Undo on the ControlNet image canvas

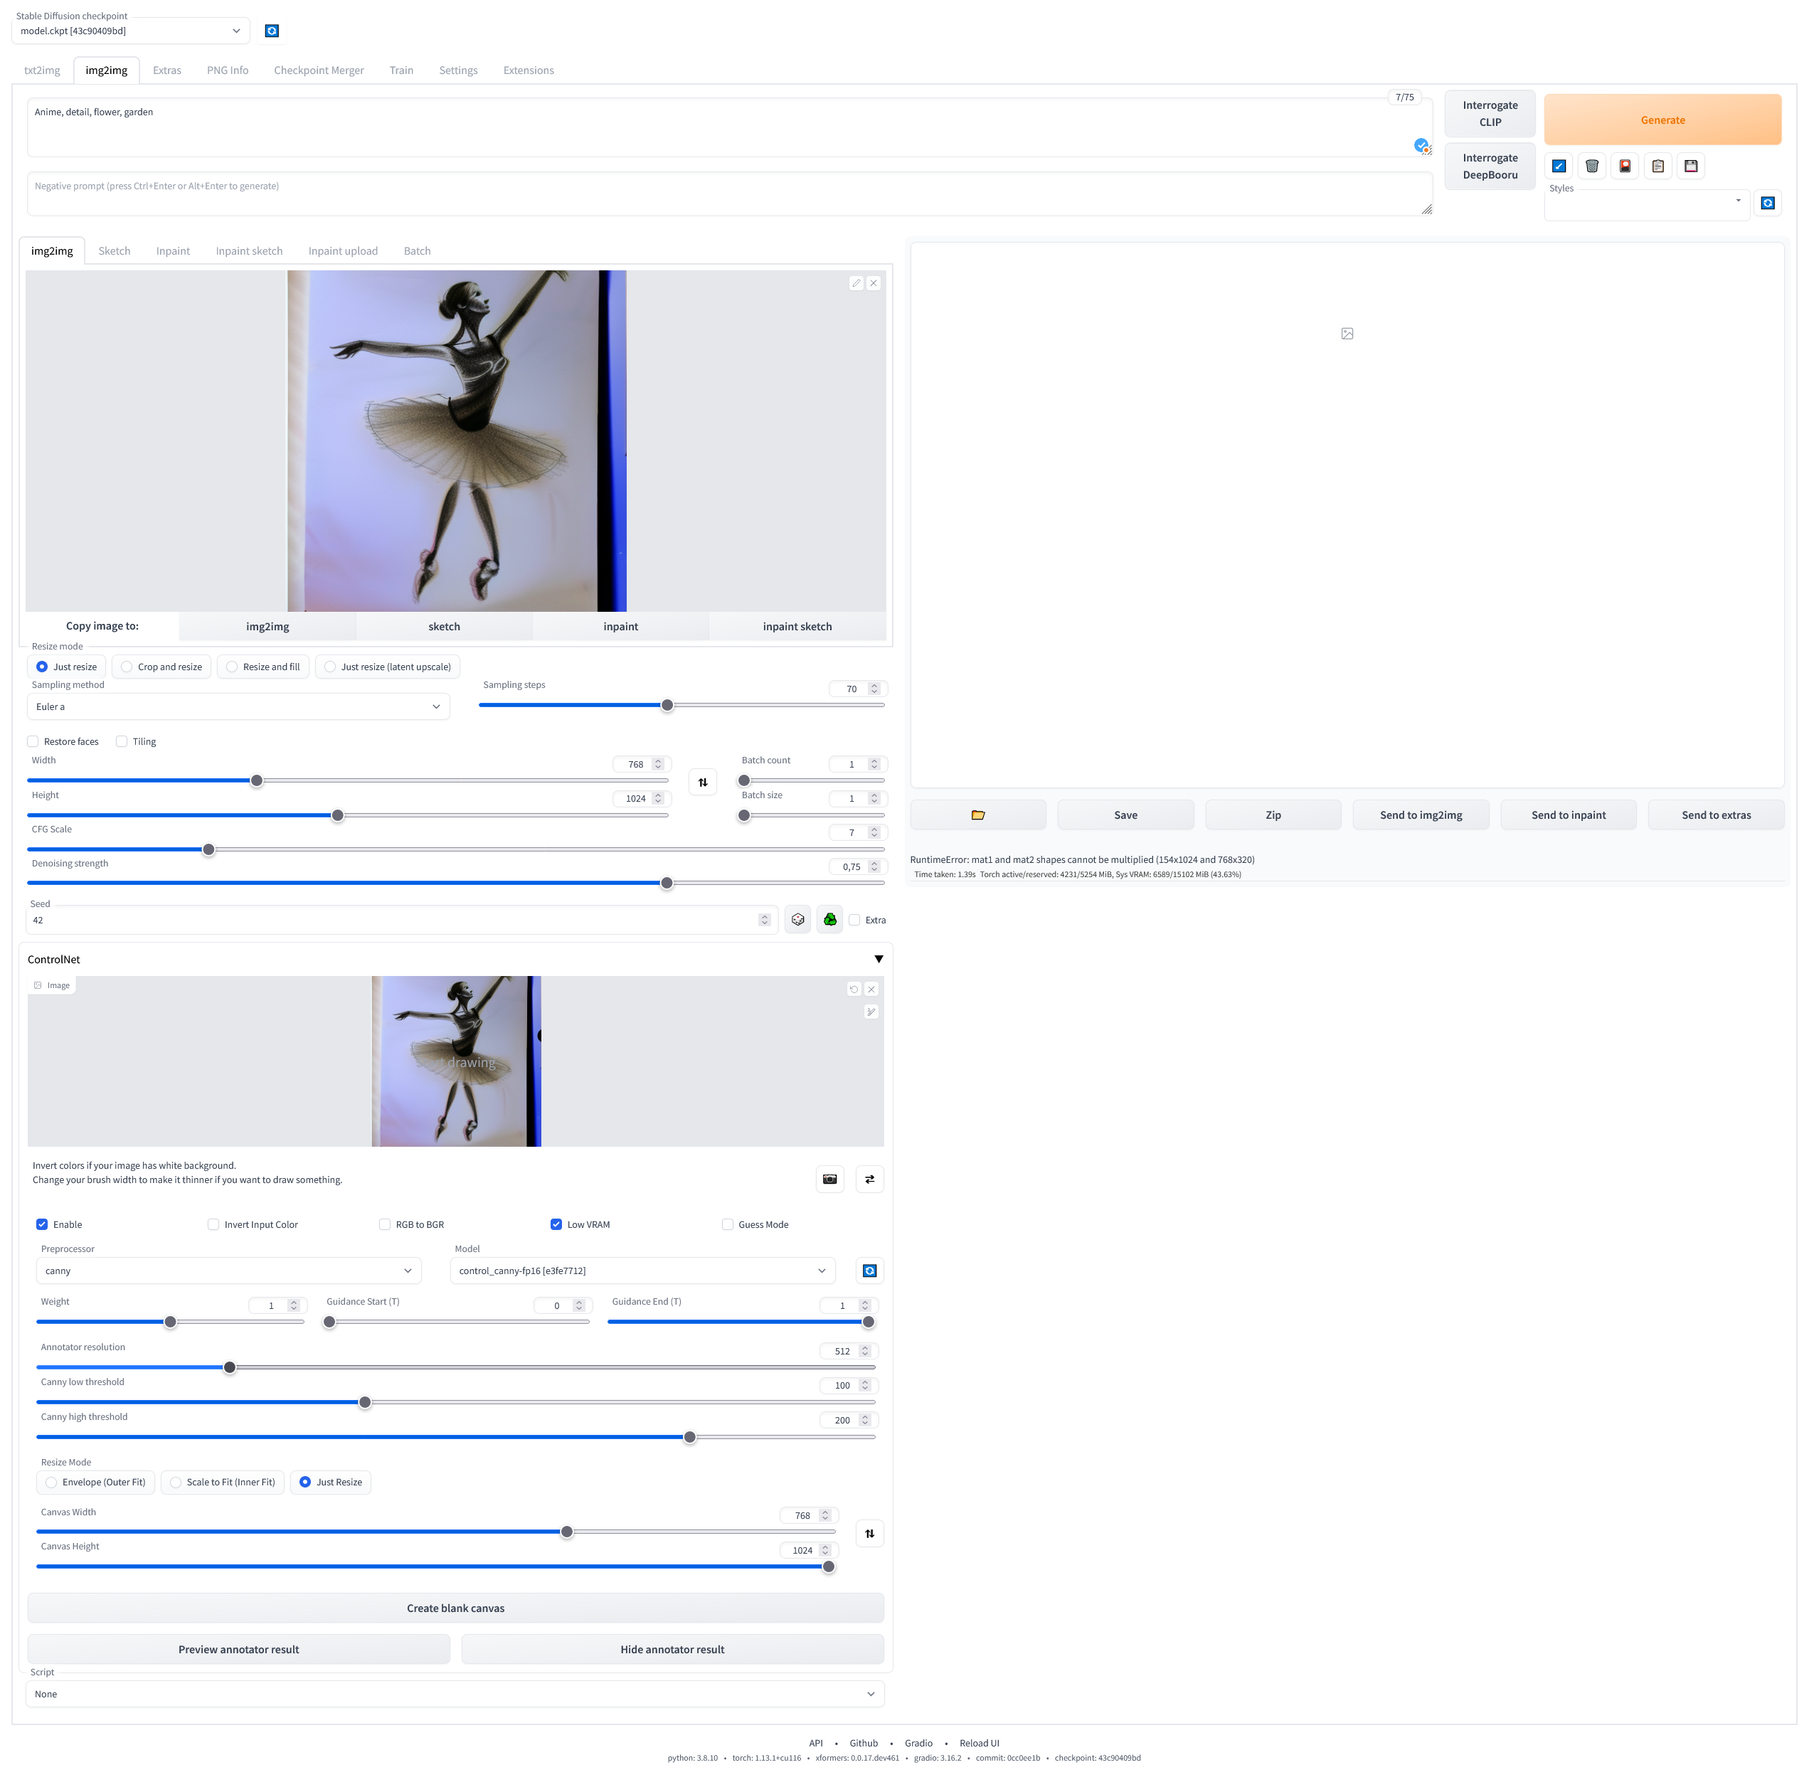pos(854,990)
